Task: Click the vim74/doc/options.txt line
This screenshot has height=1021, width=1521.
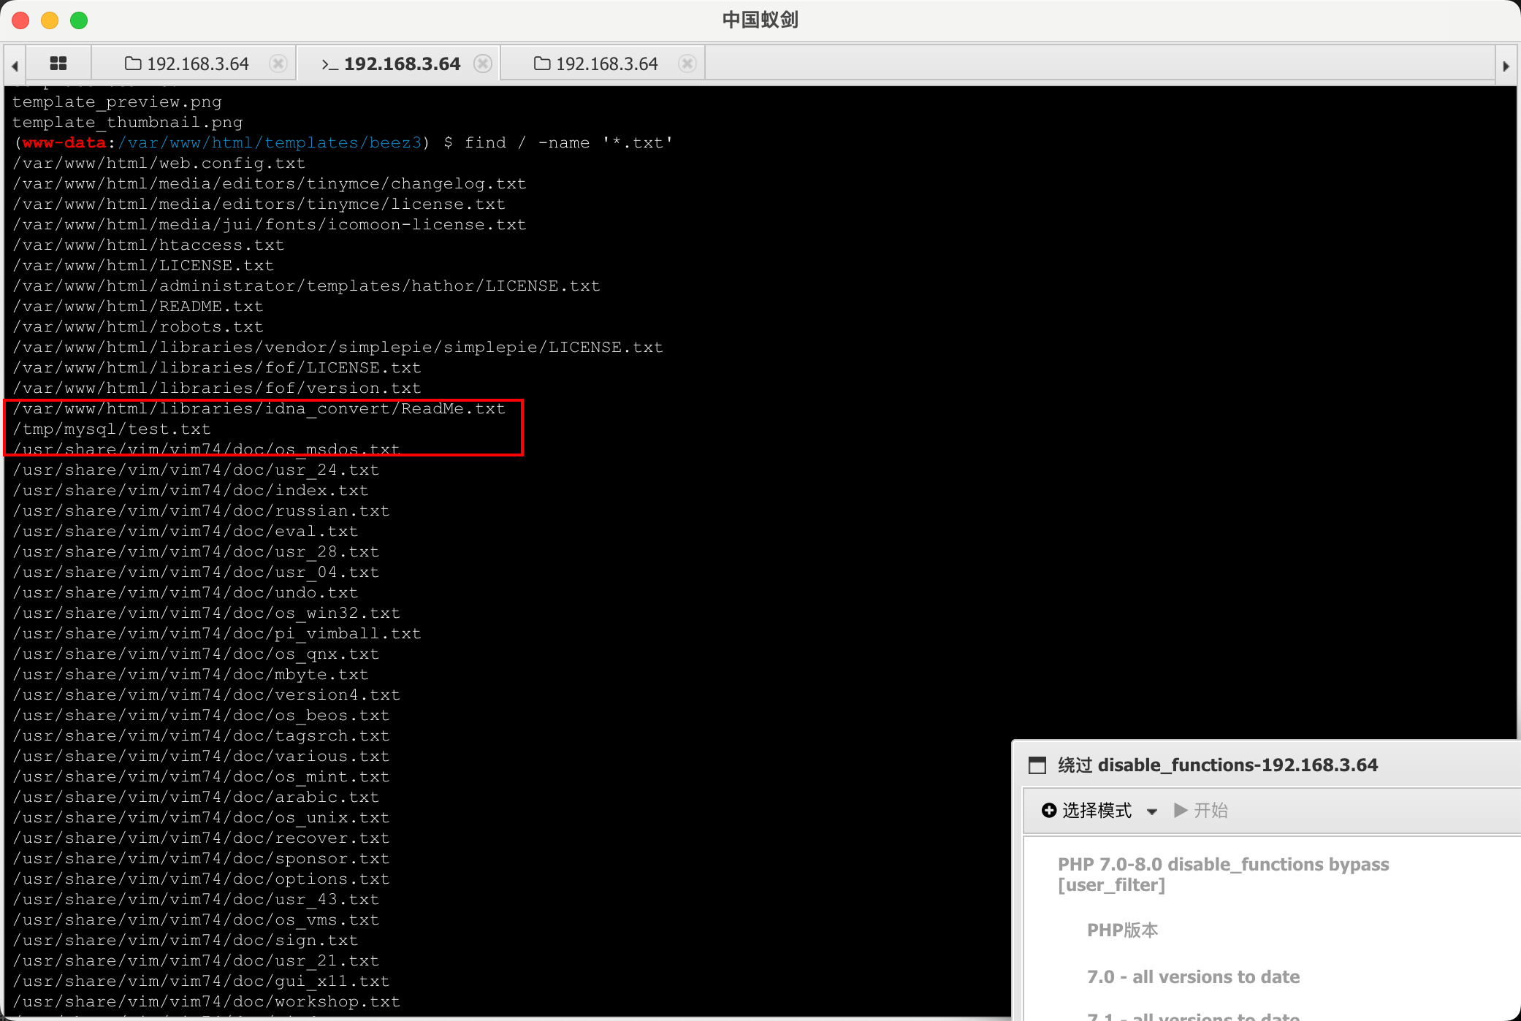Action: (x=201, y=879)
